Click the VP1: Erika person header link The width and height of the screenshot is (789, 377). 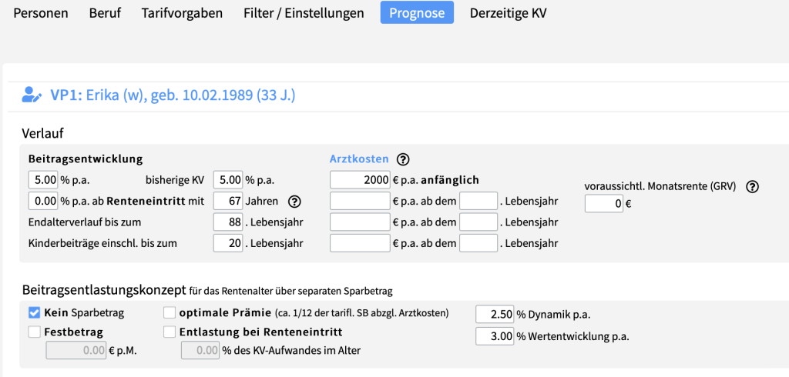(x=173, y=95)
